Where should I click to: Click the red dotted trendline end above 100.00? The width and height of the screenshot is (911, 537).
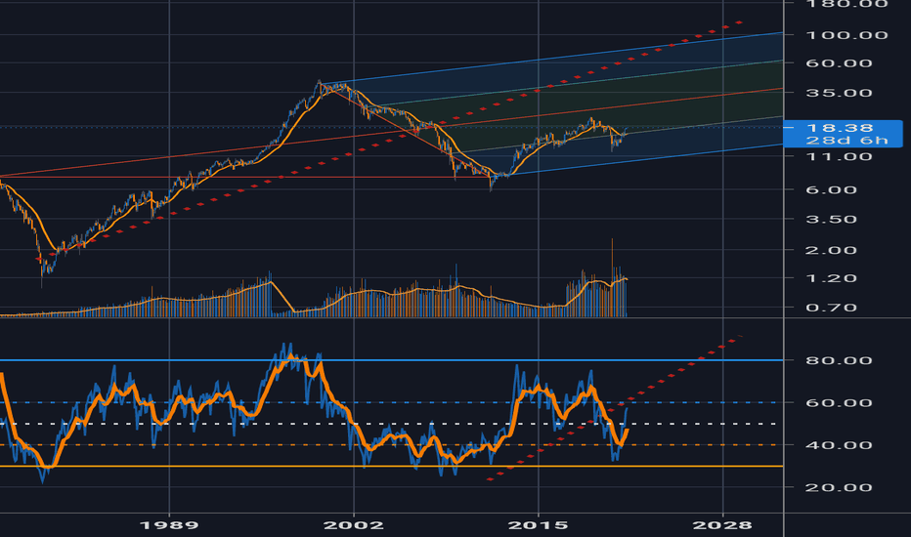[x=739, y=22]
